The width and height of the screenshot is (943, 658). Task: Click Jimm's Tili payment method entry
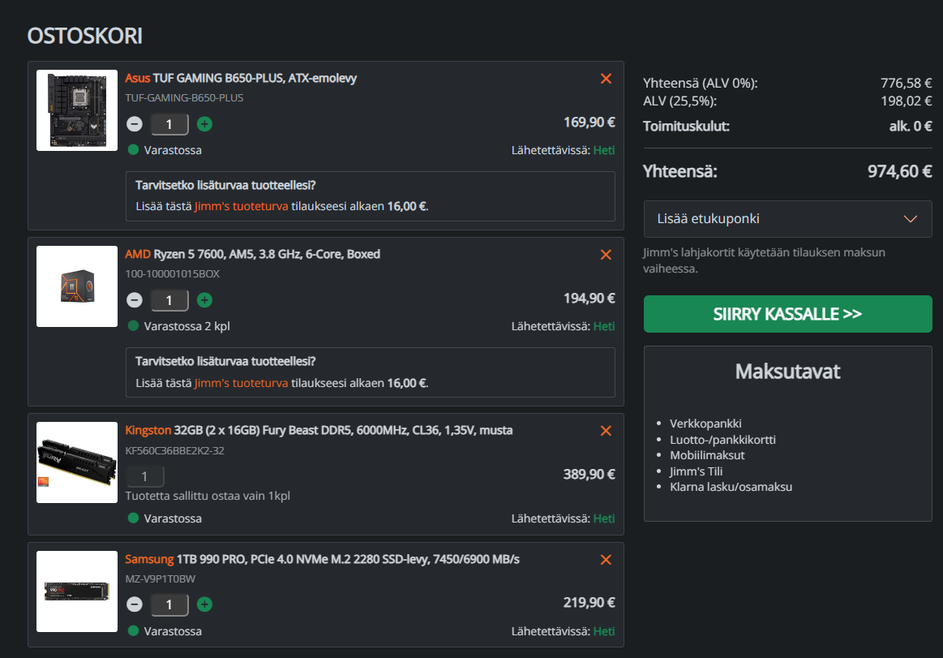tap(697, 471)
